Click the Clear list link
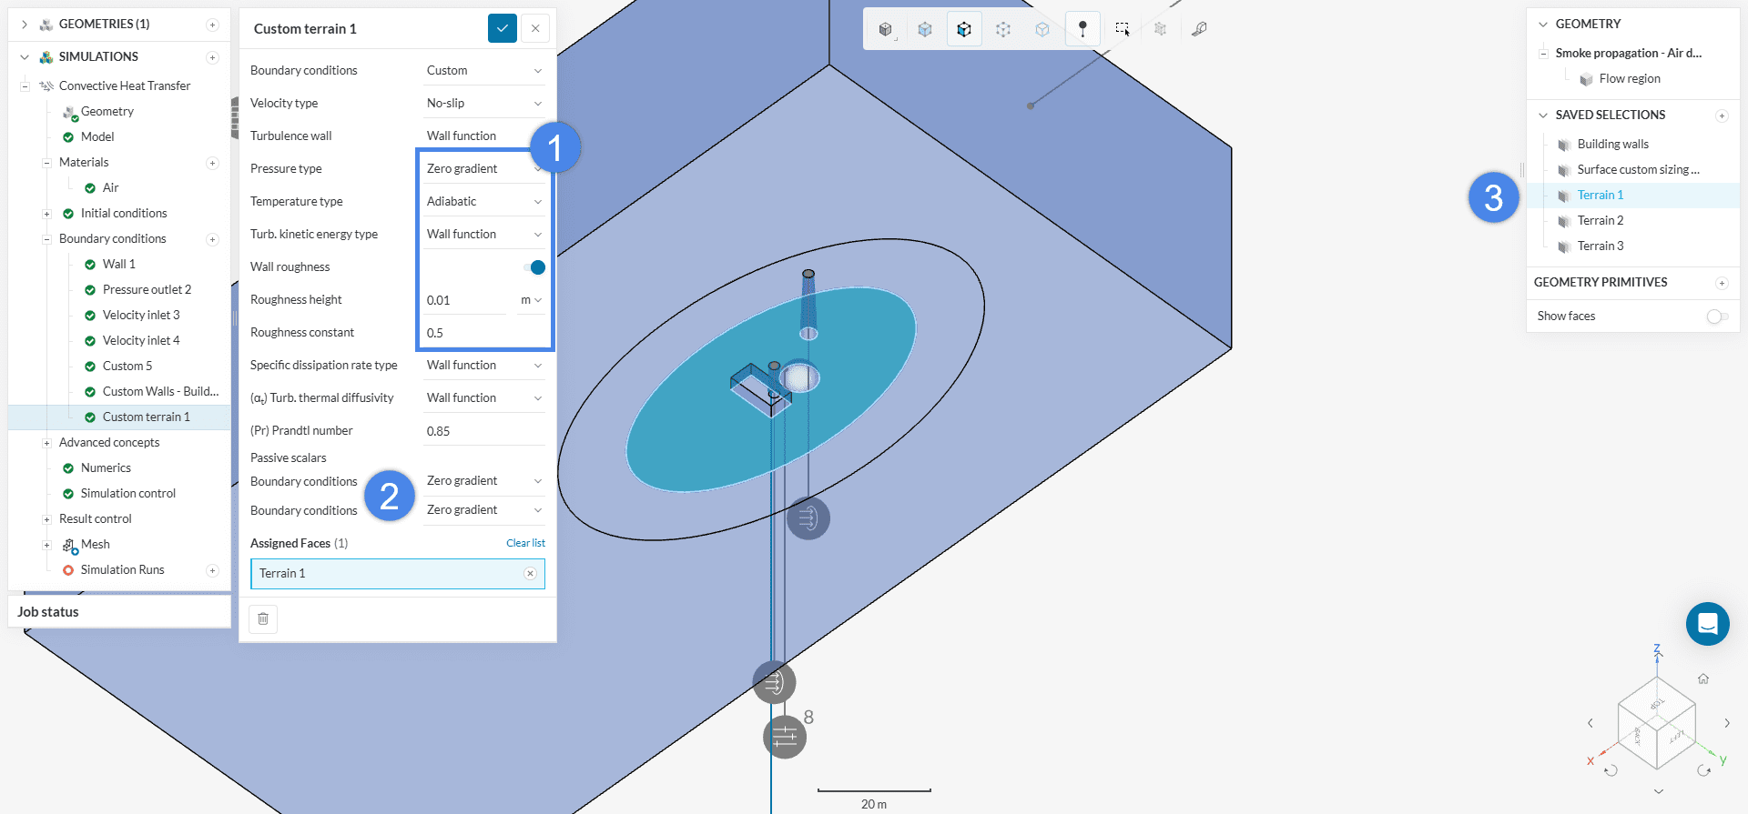The width and height of the screenshot is (1748, 814). tap(525, 543)
